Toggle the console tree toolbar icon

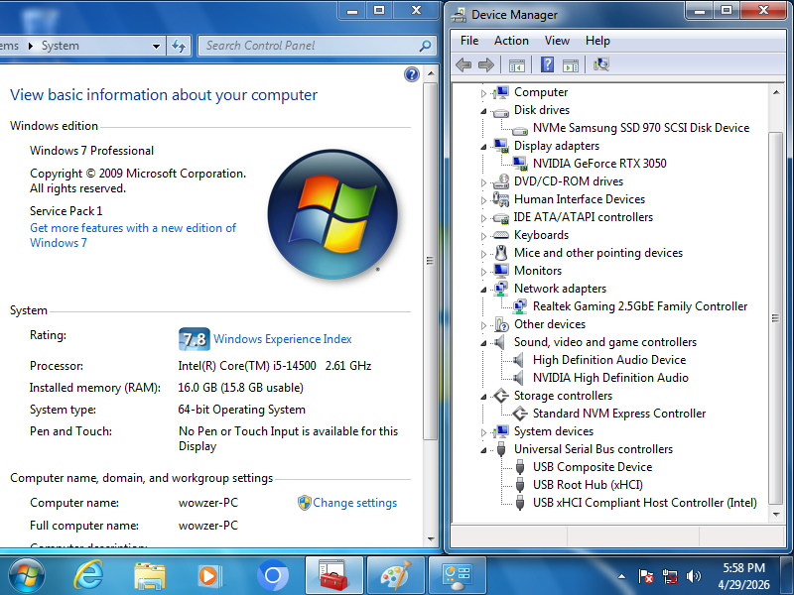(x=517, y=65)
